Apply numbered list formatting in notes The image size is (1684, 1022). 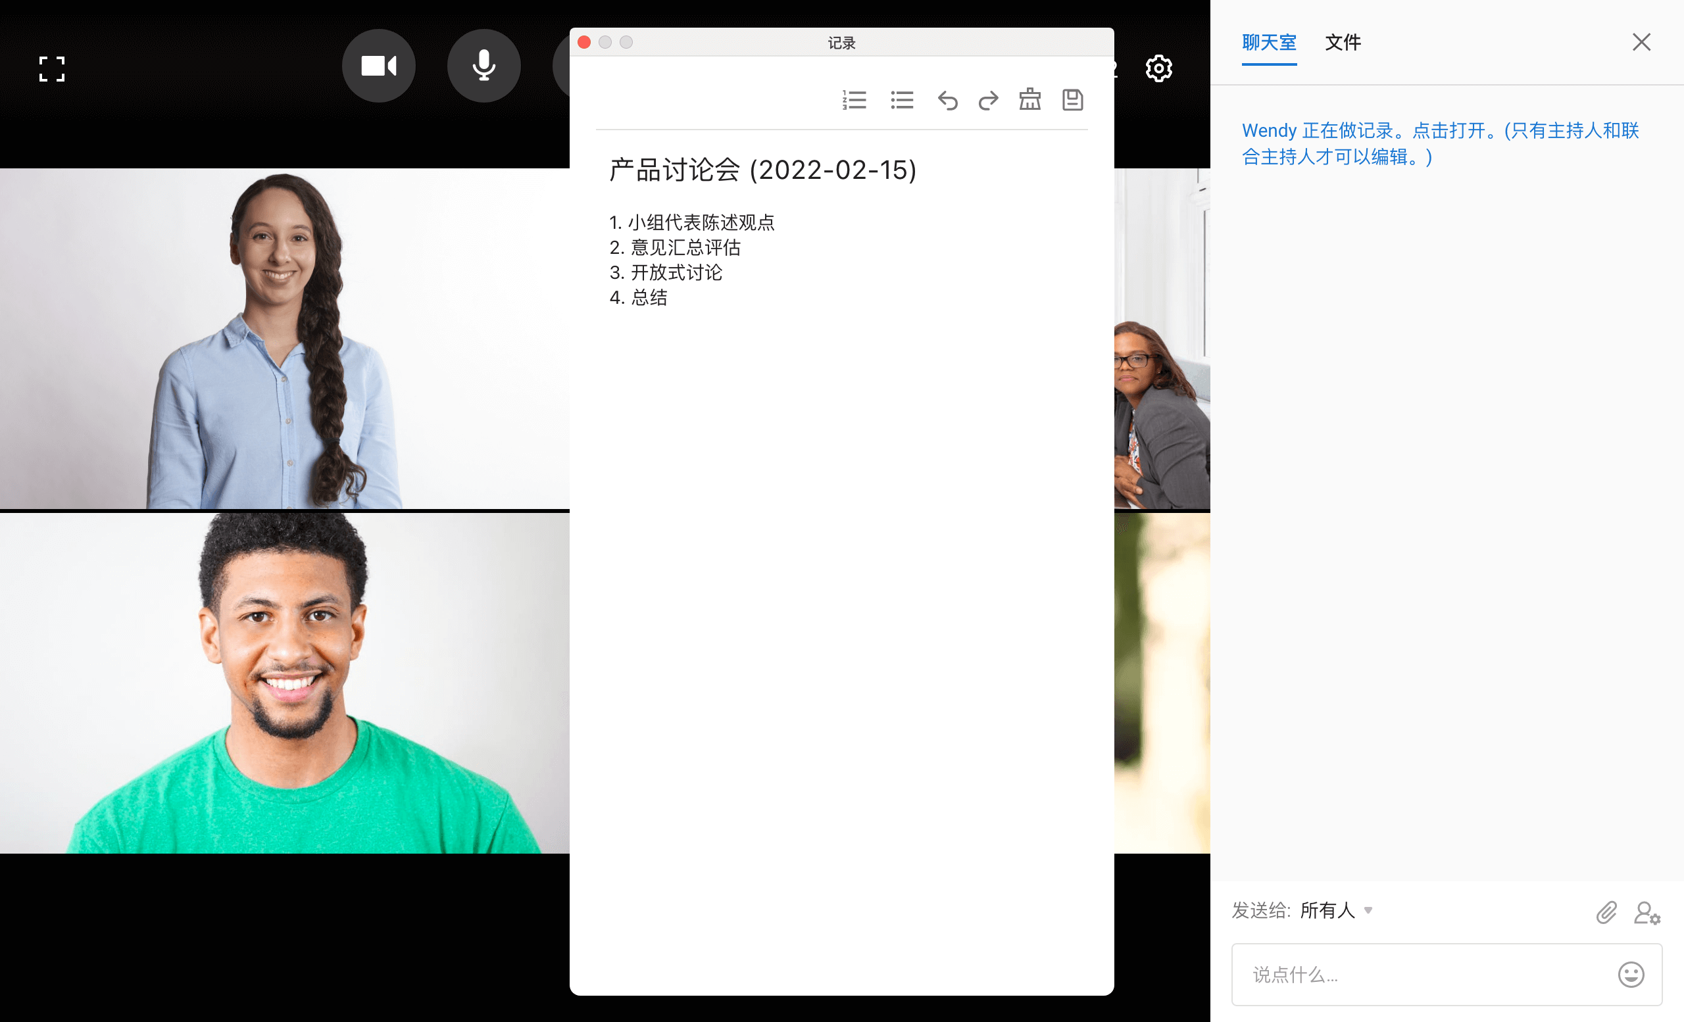pos(854,101)
